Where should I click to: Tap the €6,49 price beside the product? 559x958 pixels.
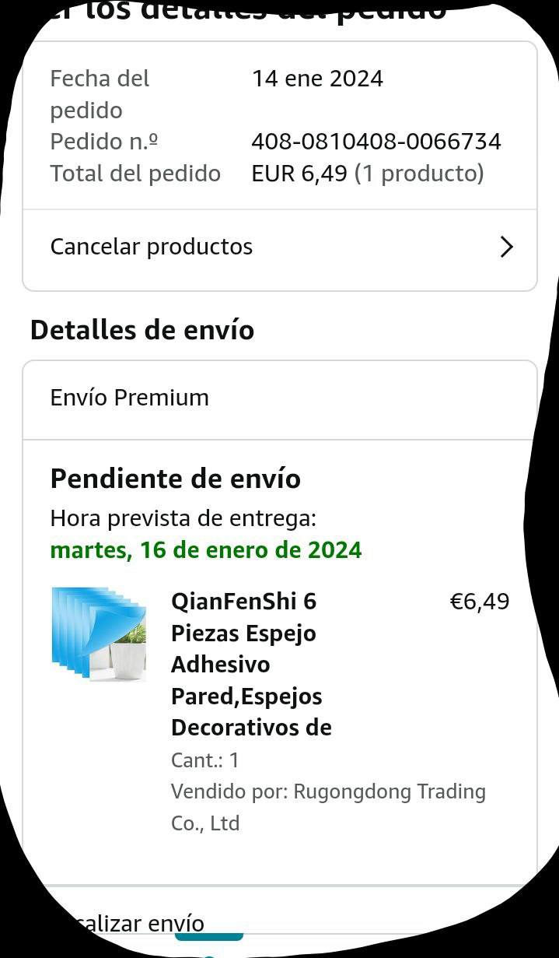point(480,602)
